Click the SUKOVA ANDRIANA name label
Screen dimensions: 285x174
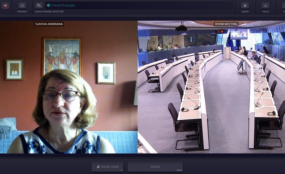point(49,24)
